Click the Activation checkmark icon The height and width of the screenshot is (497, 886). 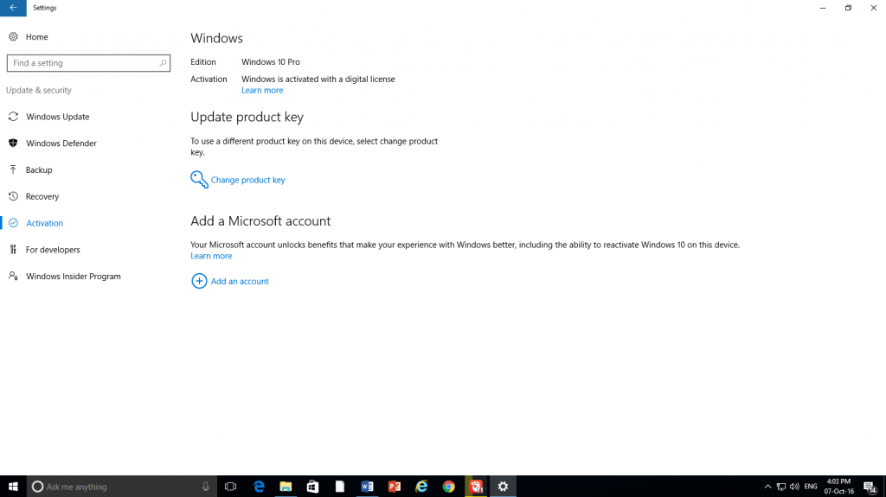(13, 222)
